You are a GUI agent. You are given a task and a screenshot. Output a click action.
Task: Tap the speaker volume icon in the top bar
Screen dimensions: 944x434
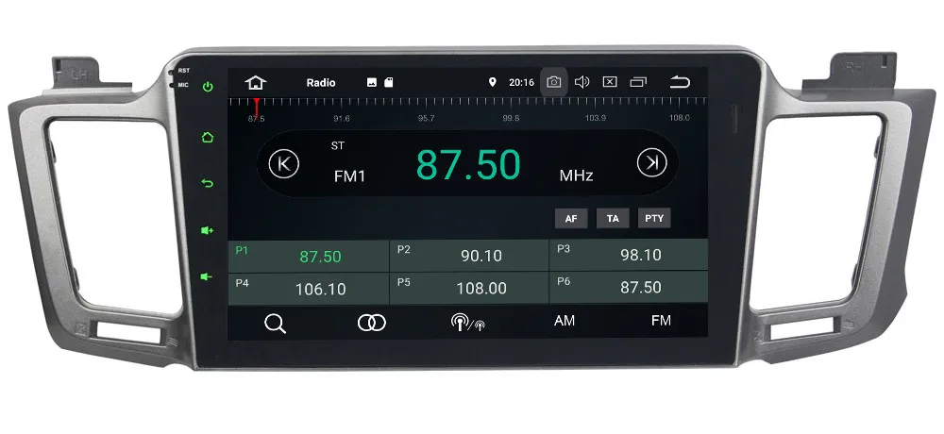pyautogui.click(x=582, y=82)
